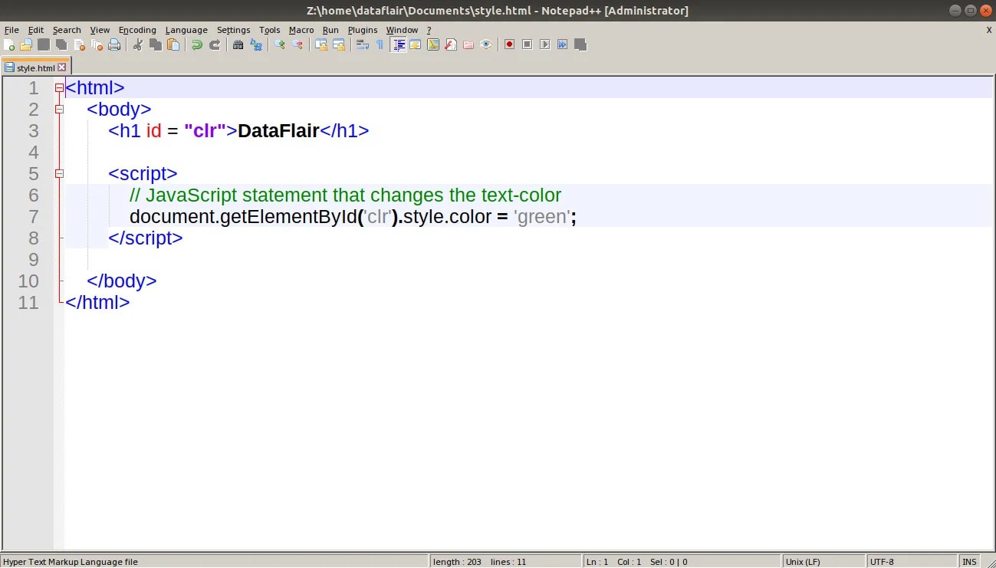Click the Run macro multiple times icon
This screenshot has width=996, height=568.
[562, 44]
